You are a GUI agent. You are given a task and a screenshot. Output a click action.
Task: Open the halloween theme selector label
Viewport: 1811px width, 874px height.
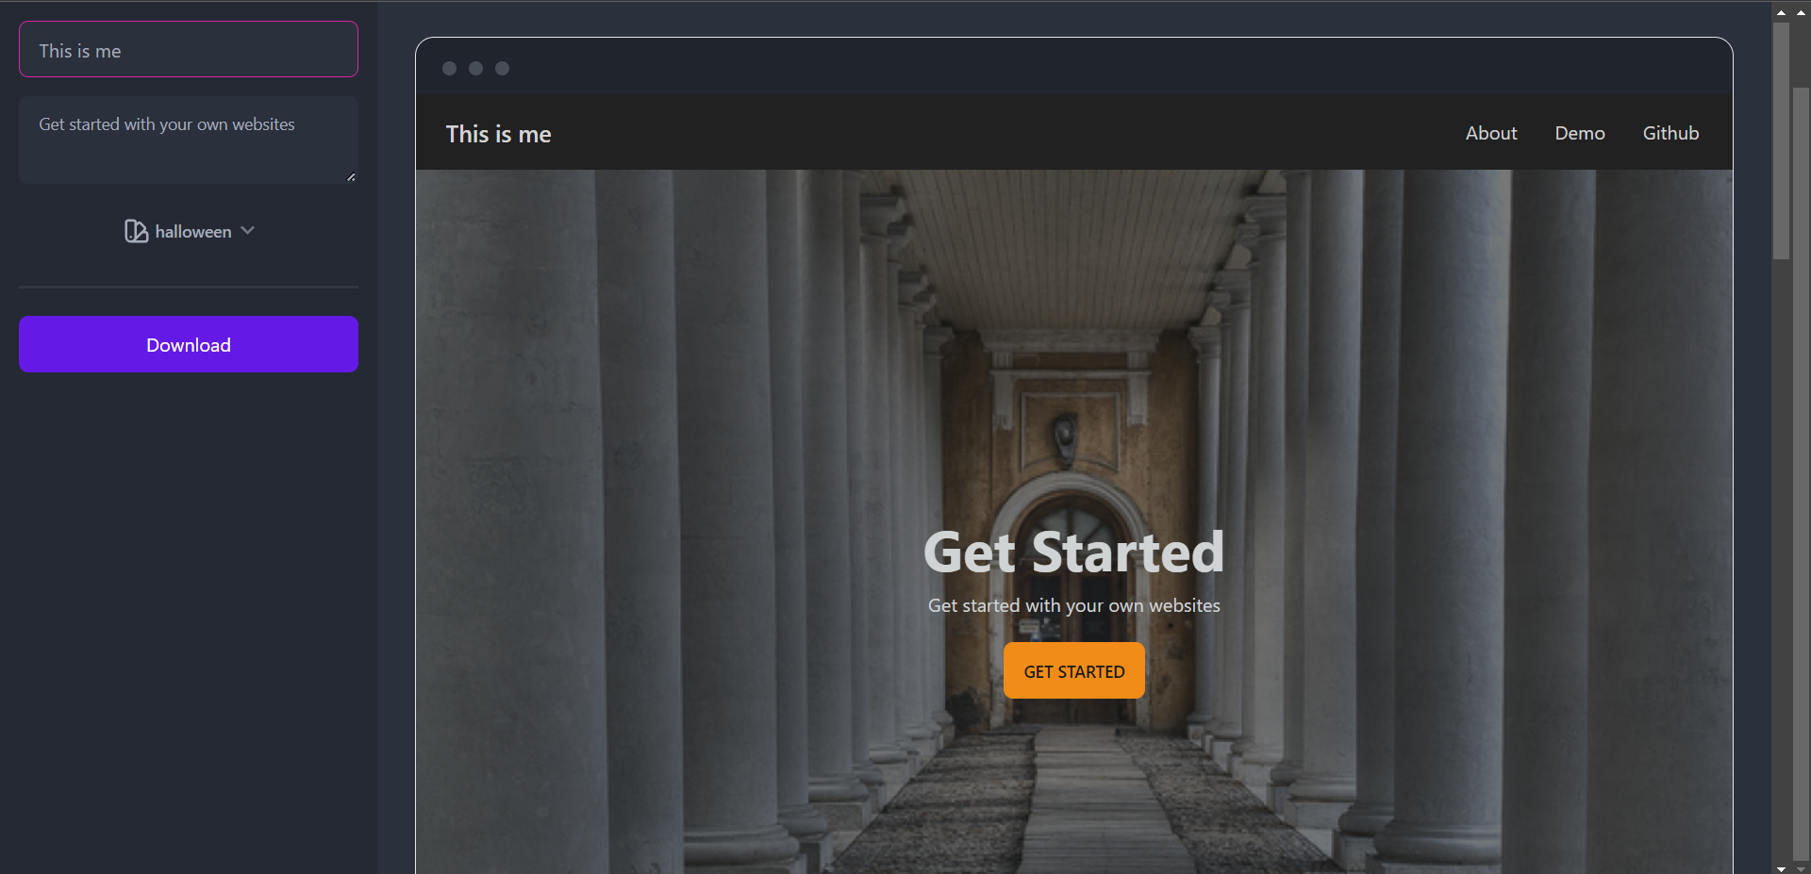pyautogui.click(x=193, y=232)
